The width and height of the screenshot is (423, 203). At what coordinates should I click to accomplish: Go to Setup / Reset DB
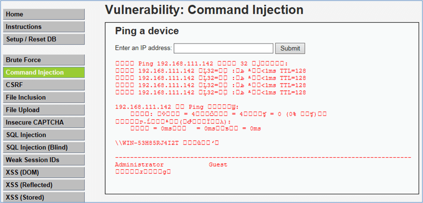click(x=43, y=39)
